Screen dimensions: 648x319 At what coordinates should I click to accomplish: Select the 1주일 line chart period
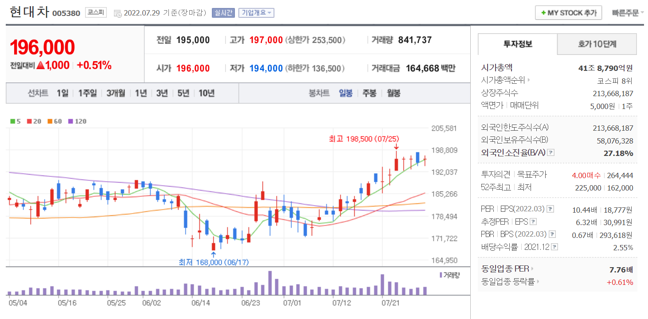[87, 93]
